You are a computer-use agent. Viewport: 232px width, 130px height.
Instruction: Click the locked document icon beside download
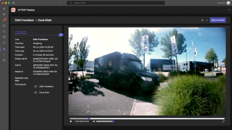202,20
